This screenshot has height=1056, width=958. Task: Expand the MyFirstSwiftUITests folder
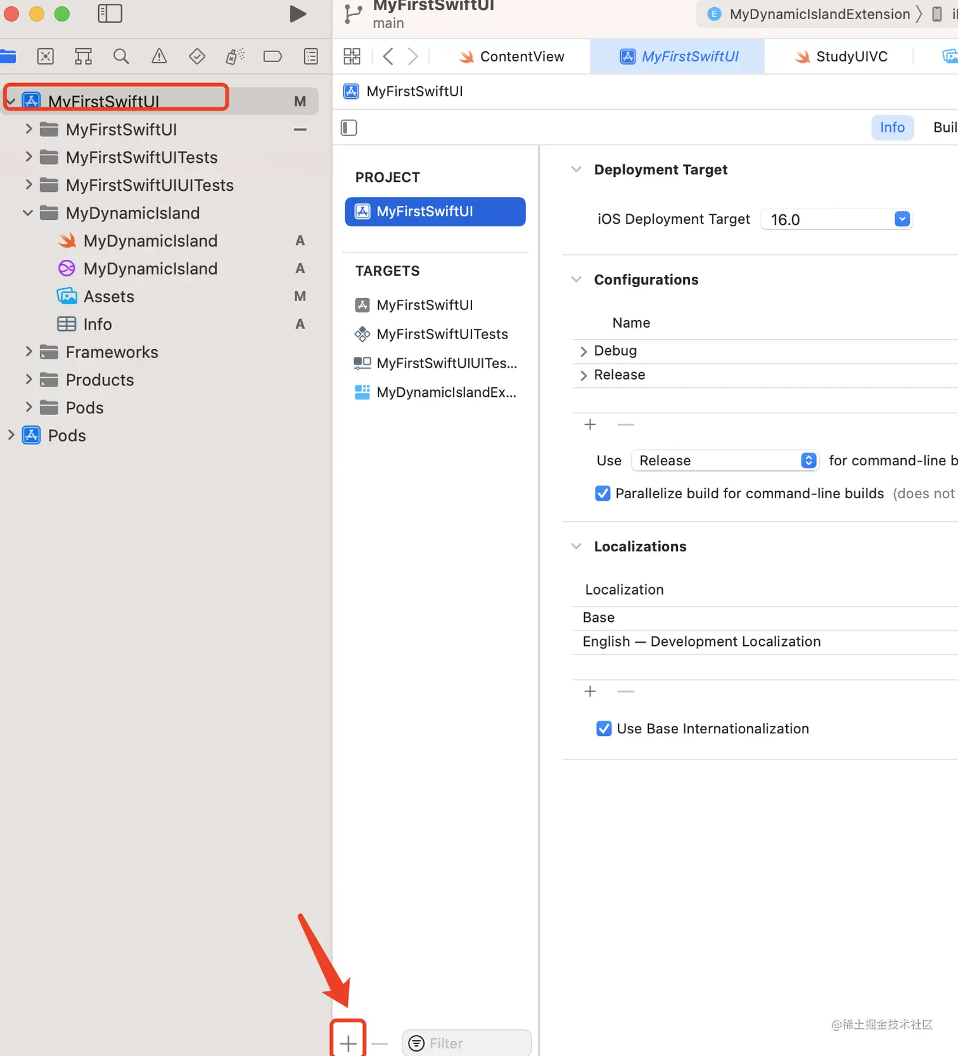[x=29, y=157]
